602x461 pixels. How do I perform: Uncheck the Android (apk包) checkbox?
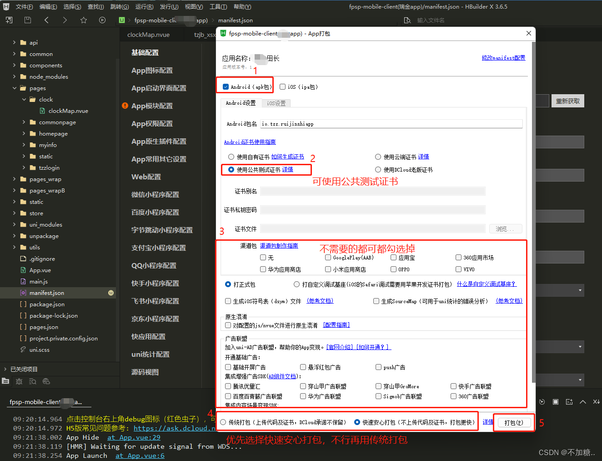click(x=226, y=86)
